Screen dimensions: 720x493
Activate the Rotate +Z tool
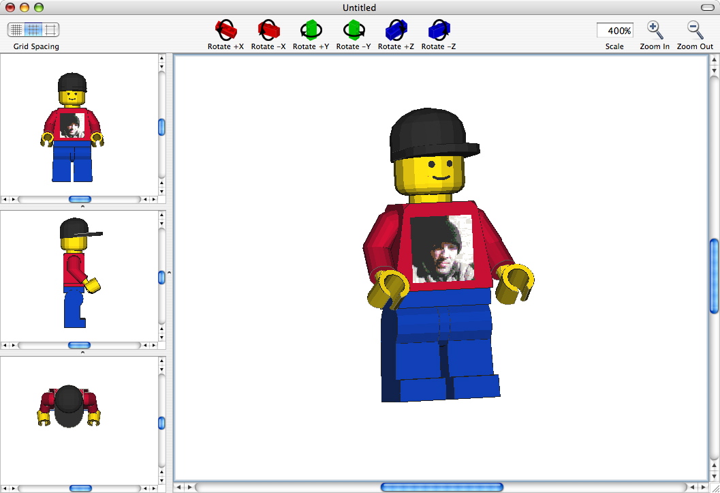click(x=396, y=29)
